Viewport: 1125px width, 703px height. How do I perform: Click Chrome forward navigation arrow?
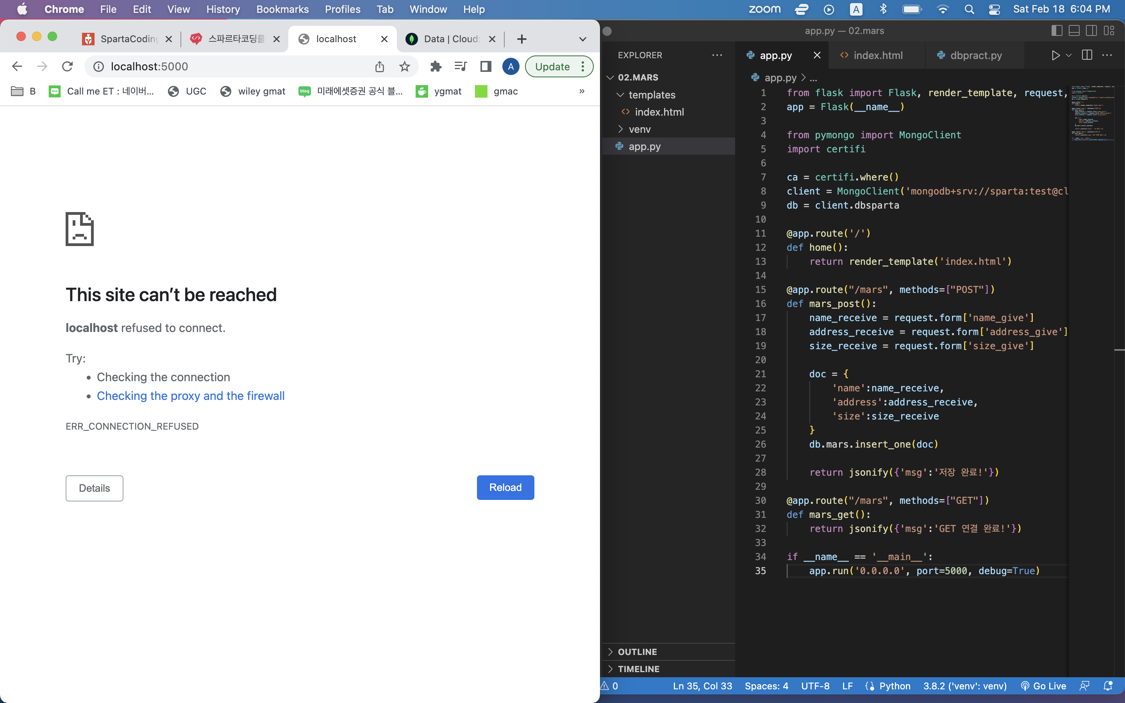point(42,66)
